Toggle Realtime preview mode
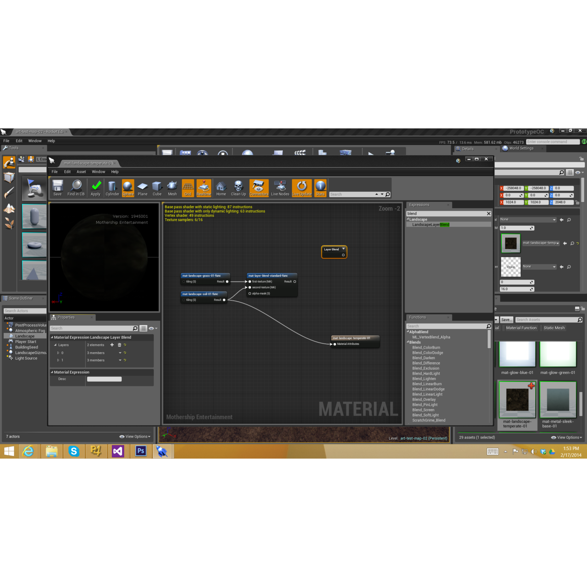This screenshot has width=587, height=587. [204, 187]
